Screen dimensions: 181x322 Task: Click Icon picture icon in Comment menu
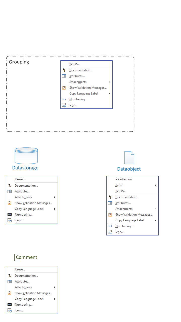[10, 310]
